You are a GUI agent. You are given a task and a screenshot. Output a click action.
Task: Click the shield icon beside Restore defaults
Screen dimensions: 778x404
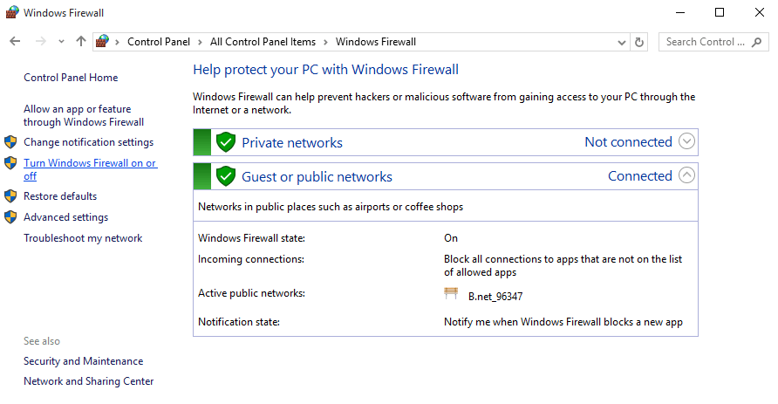10,196
